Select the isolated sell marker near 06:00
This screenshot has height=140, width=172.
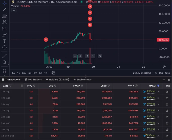[x=46, y=39]
